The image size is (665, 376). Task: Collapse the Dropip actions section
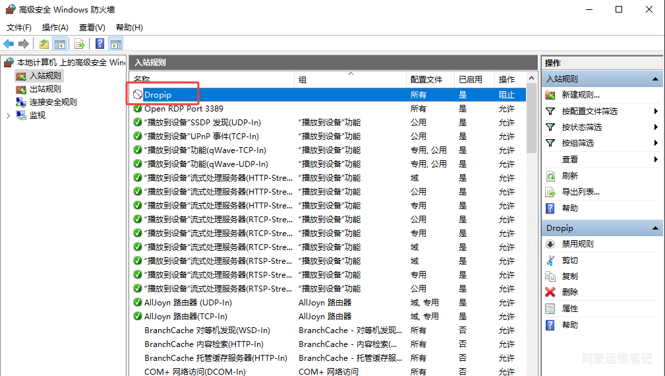pos(656,228)
